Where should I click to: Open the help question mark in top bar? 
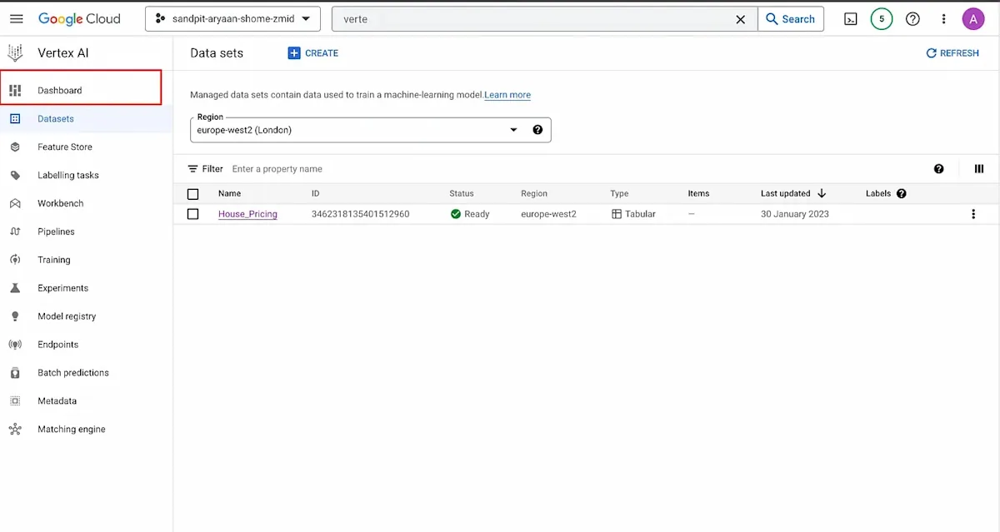pos(912,19)
